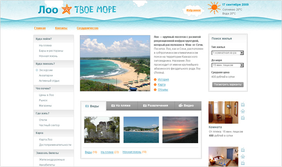Open the Отзывы link
This screenshot has height=167, width=282.
point(163,89)
